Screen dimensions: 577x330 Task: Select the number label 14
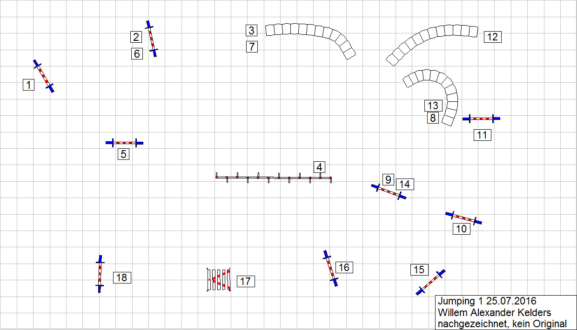(x=405, y=184)
